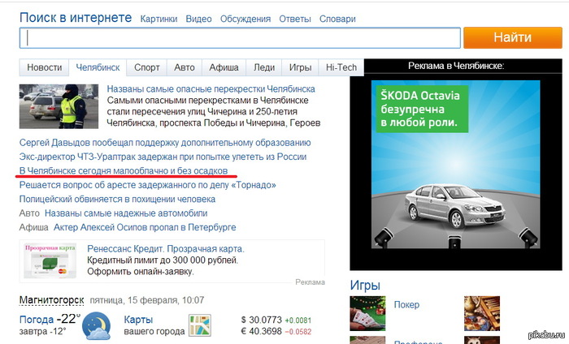Focus the internet search input field

tap(240, 37)
